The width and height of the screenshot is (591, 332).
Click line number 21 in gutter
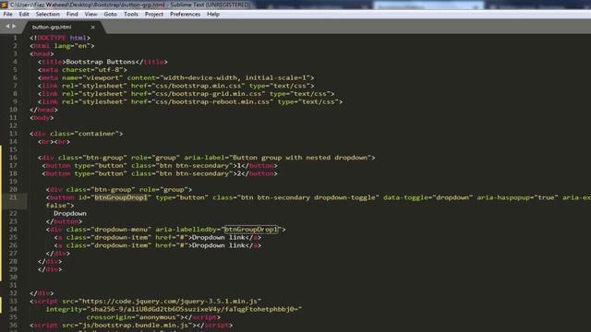(x=13, y=197)
